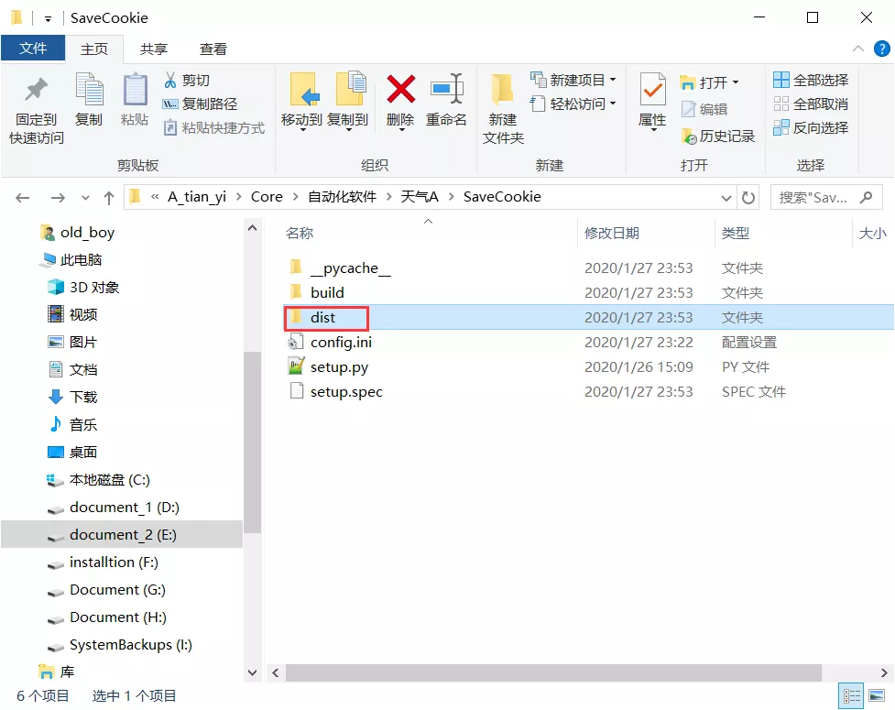Click Select none (全部取消)
Image resolution: width=895 pixels, height=710 pixels.
coord(811,104)
